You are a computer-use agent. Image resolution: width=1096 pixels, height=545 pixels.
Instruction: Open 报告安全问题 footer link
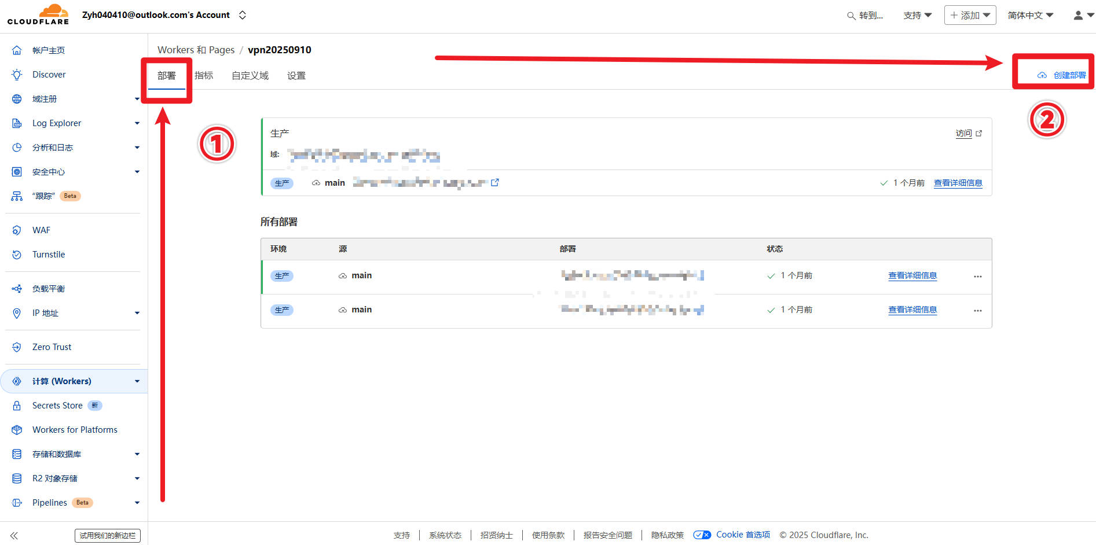(608, 535)
